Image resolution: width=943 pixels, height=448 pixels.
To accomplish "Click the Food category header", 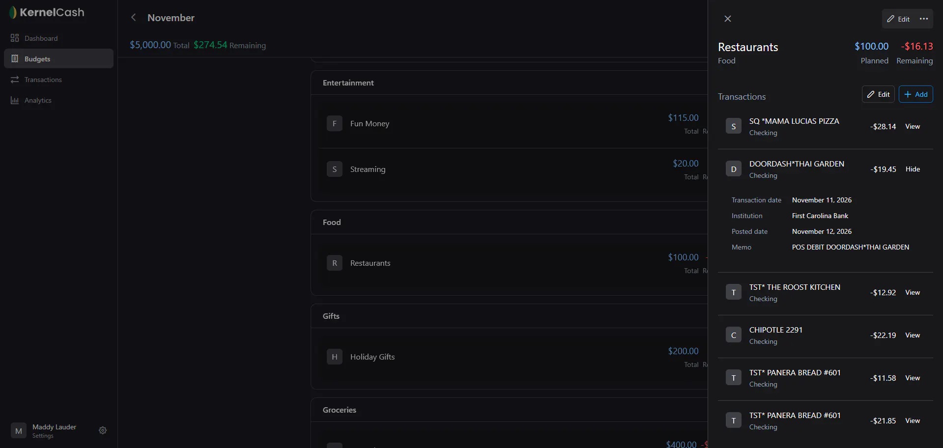I will [x=509, y=223].
